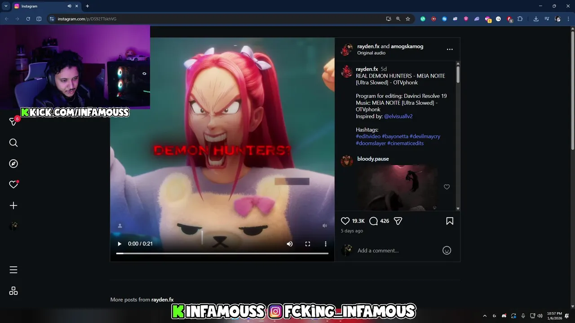Open bloody.pause commenter profile
Viewport: 575px width, 323px height.
(373, 159)
